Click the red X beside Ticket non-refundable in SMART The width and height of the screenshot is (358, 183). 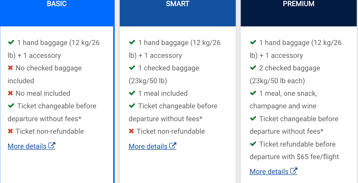(131, 131)
